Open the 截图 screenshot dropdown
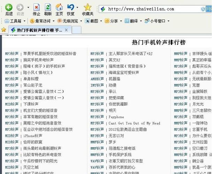 coord(94,21)
